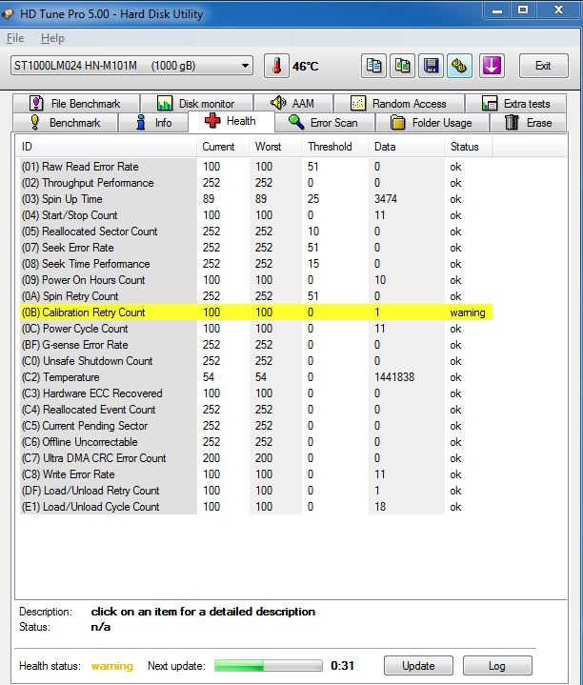The height and width of the screenshot is (685, 583).
Task: Select the (08) Seek Time Performance row
Action: point(256,264)
